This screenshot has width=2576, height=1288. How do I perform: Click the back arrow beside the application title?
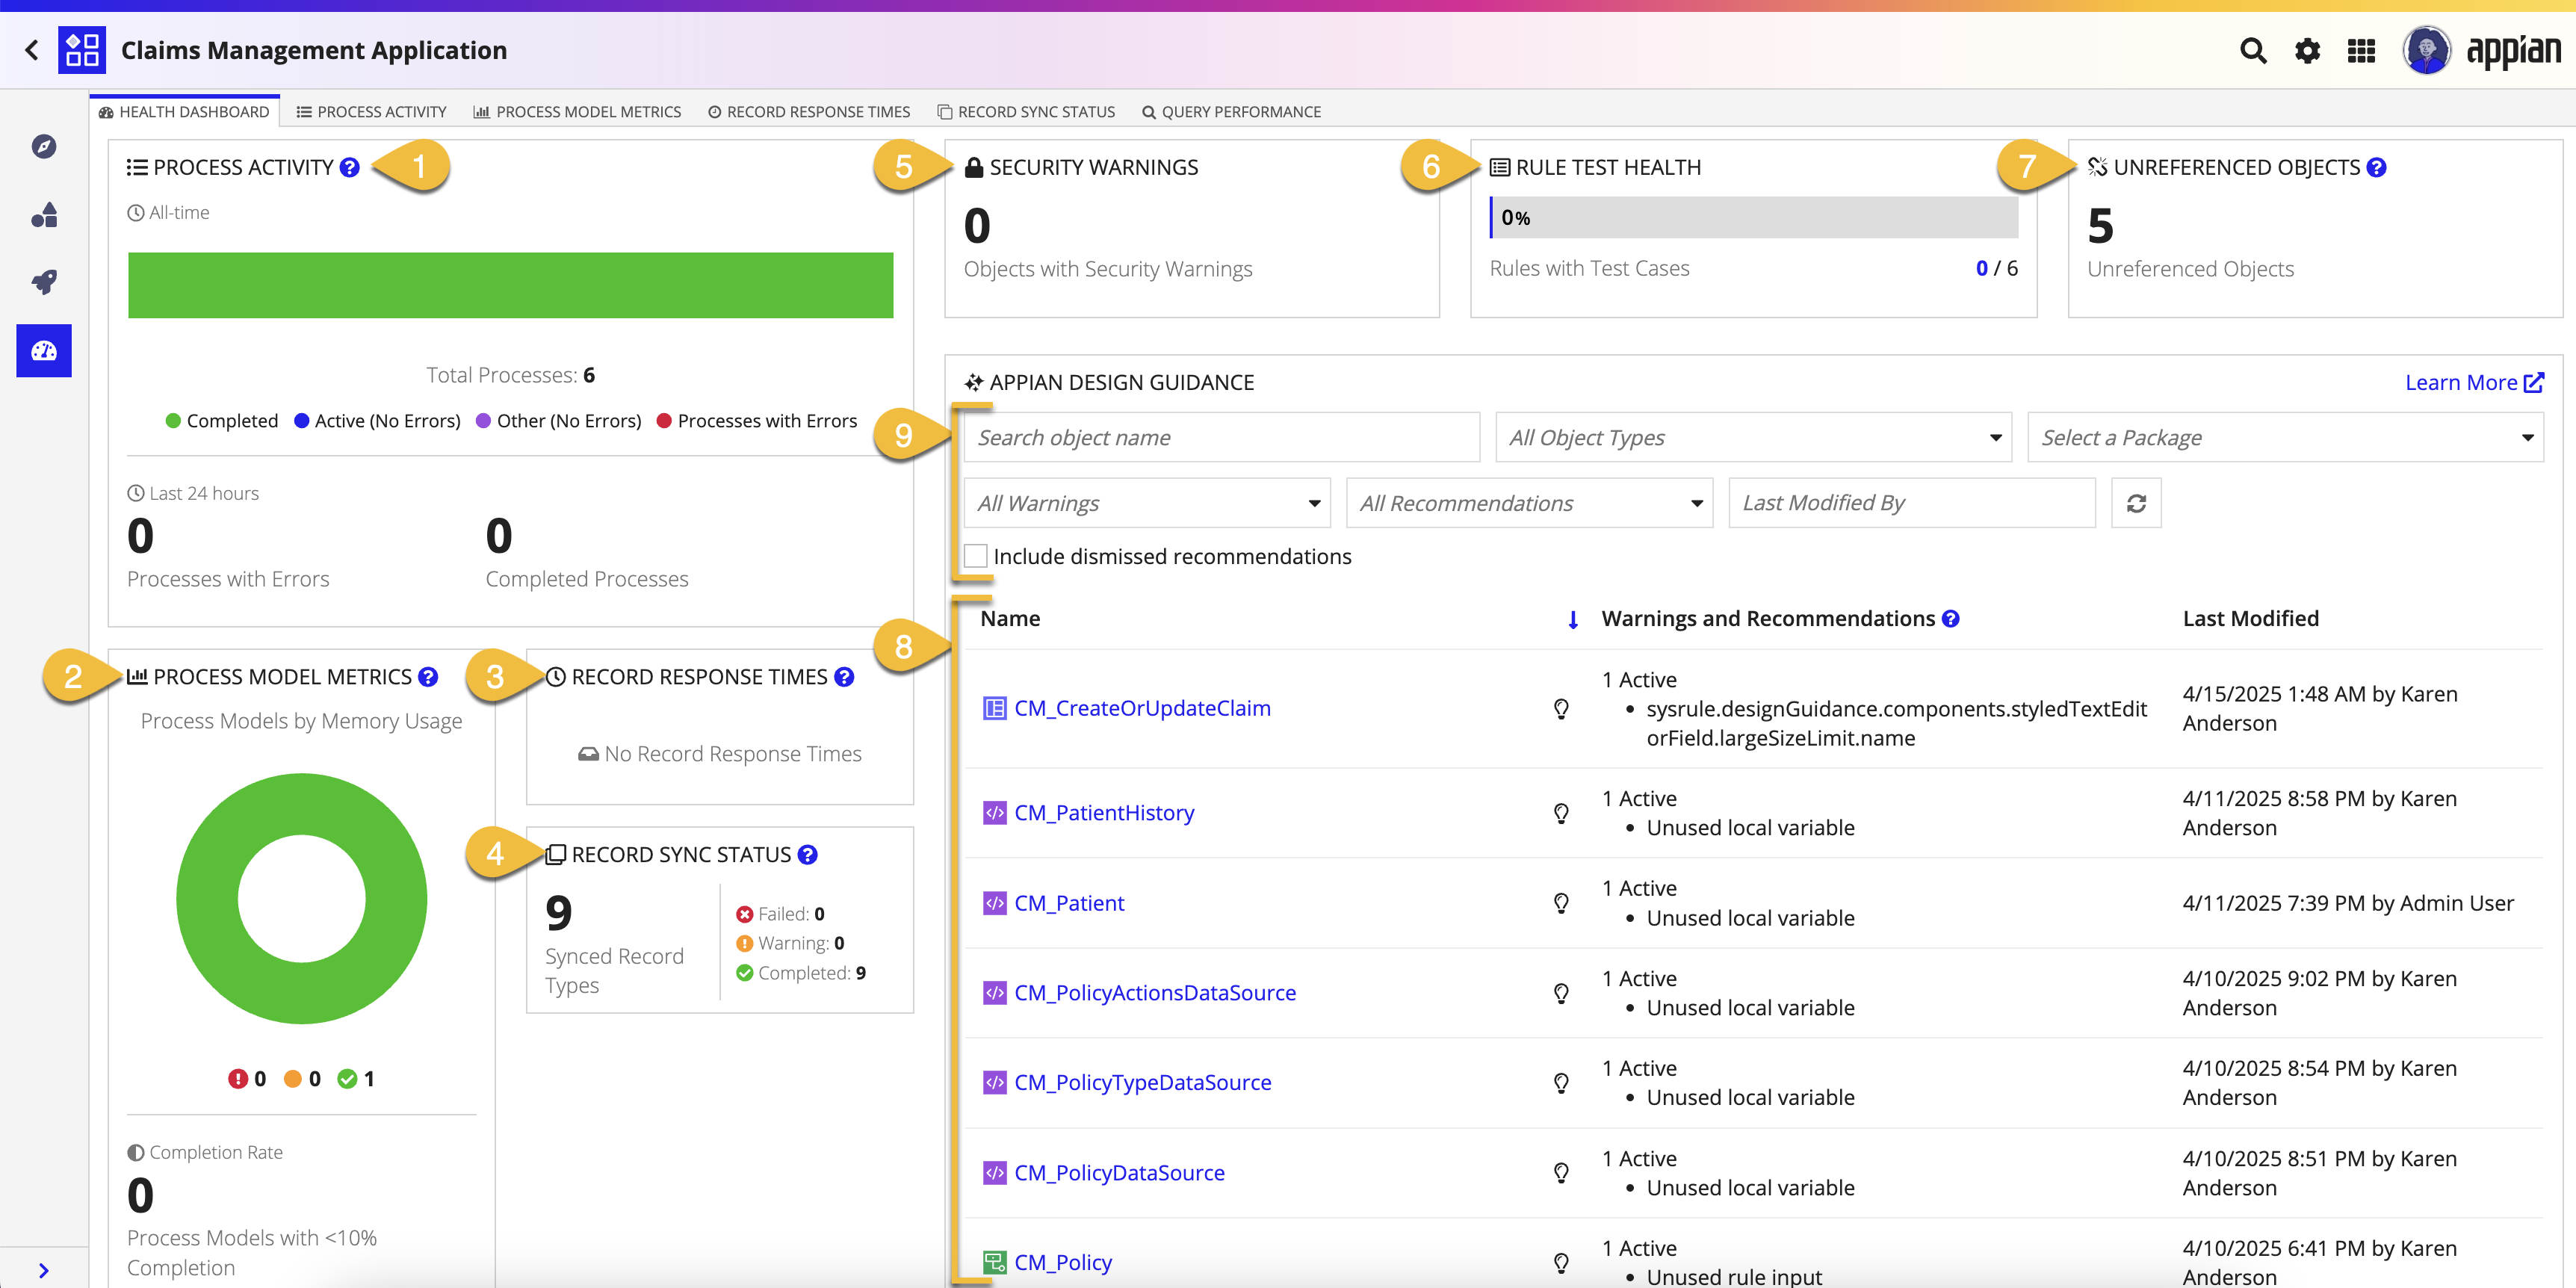[x=32, y=50]
